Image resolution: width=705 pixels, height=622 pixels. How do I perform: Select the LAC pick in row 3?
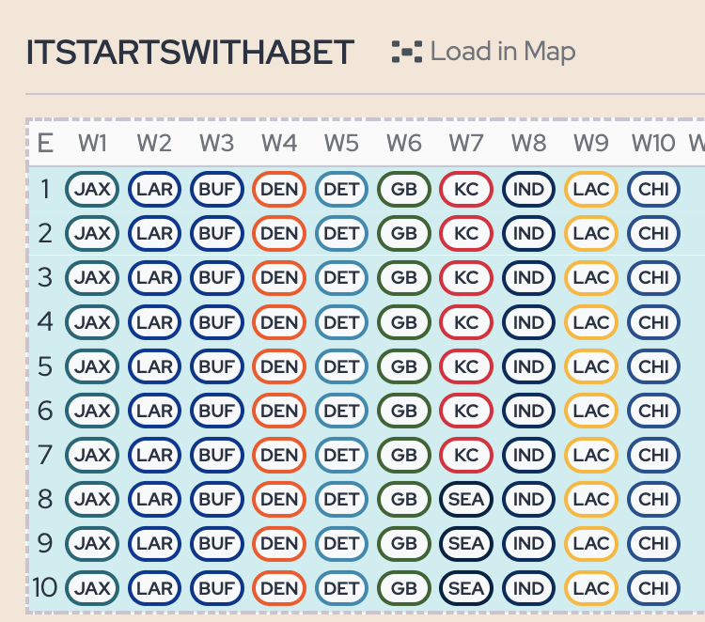[591, 278]
